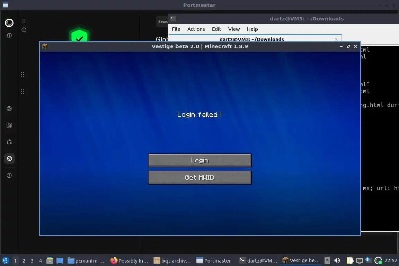Open the Actions menu in terminal window
Image resolution: width=399 pixels, height=266 pixels.
click(196, 29)
